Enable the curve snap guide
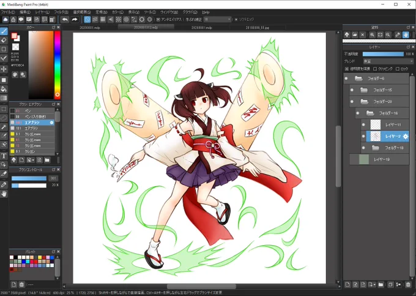Screen dimensions: 416x296 (134, 20)
